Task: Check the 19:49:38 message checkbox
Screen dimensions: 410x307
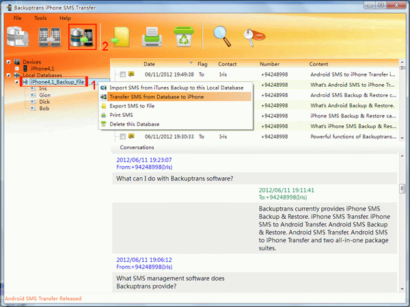Action: click(122, 75)
